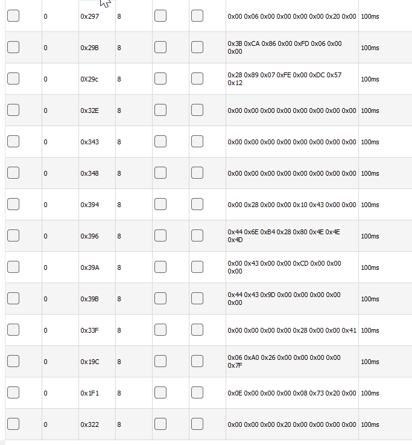412x445 pixels.
Task: Click the data bytes starting with 0x44 0x6E
Action: 284,236
